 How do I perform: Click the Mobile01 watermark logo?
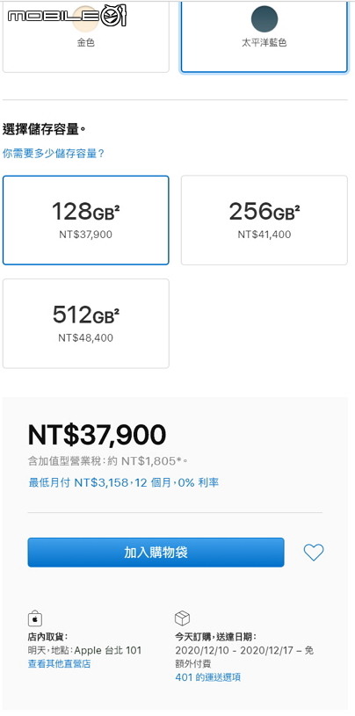pyautogui.click(x=67, y=16)
